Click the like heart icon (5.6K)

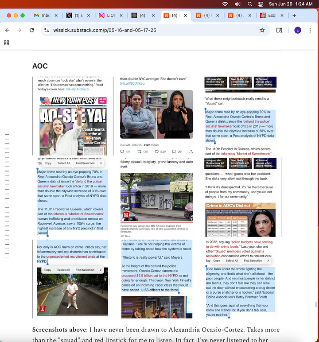(x=156, y=152)
